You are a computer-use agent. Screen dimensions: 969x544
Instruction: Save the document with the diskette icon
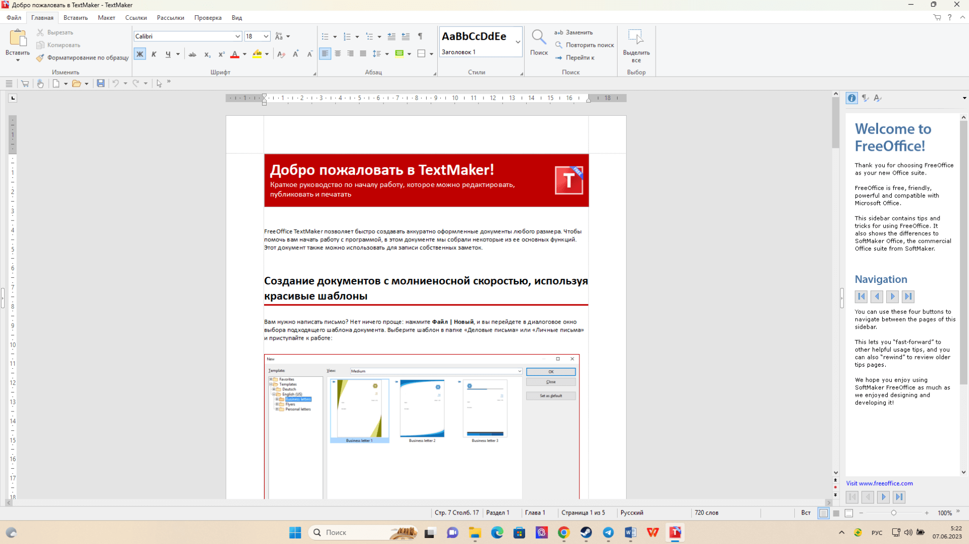point(101,83)
